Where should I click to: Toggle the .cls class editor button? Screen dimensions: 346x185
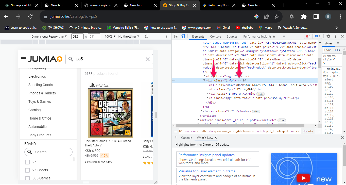pos(337,50)
